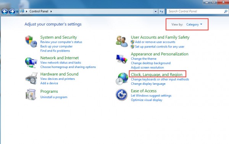The image size is (229, 144).
Task: Click the Network and Internet globe icon
Action: 31,62
